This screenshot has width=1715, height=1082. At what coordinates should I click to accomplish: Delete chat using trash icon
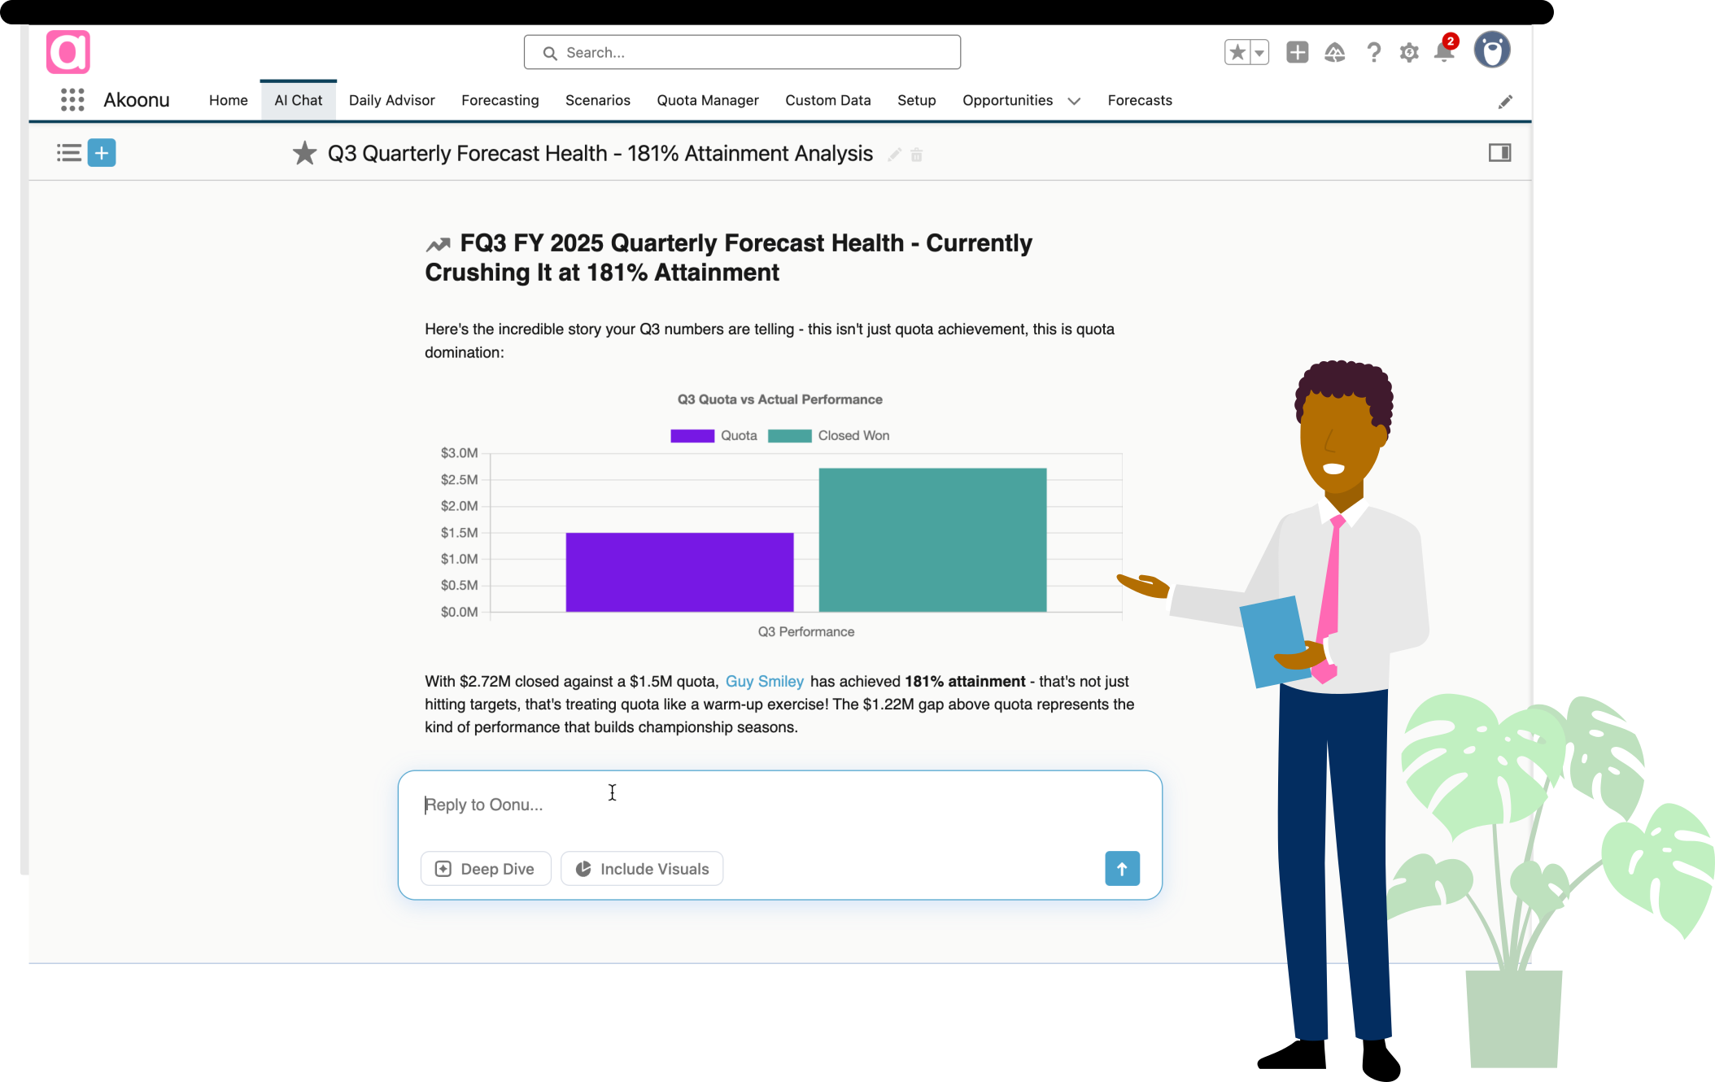(917, 155)
